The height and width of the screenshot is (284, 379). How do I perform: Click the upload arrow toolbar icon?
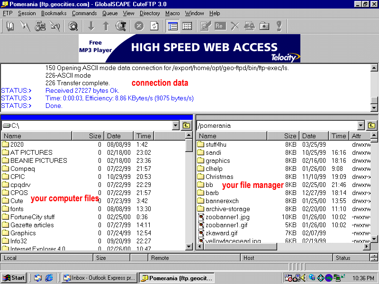coord(106,27)
